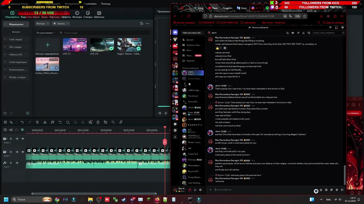Toggle Discord headphone deafen
364x204 pixels.
pyautogui.click(x=195, y=190)
